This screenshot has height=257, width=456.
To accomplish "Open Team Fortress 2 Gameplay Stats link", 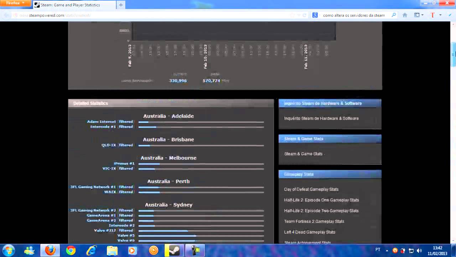I will 314,222.
